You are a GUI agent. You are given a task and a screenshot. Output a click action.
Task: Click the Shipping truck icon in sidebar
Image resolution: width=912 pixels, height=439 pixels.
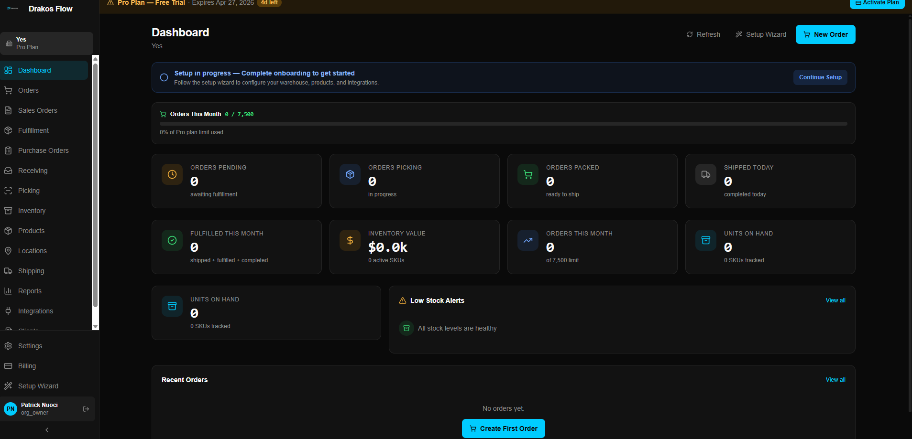pyautogui.click(x=8, y=271)
